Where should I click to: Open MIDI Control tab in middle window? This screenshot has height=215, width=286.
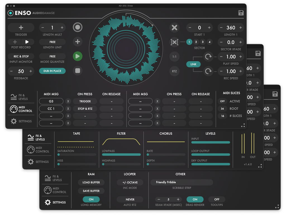click(x=38, y=149)
